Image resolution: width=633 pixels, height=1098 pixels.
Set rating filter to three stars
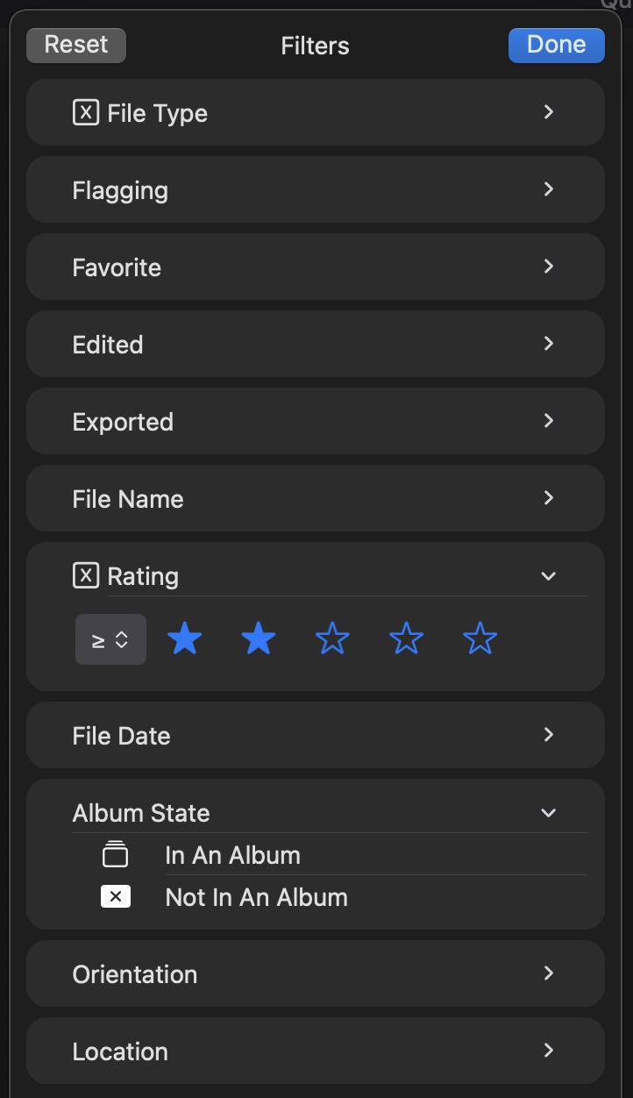click(332, 639)
